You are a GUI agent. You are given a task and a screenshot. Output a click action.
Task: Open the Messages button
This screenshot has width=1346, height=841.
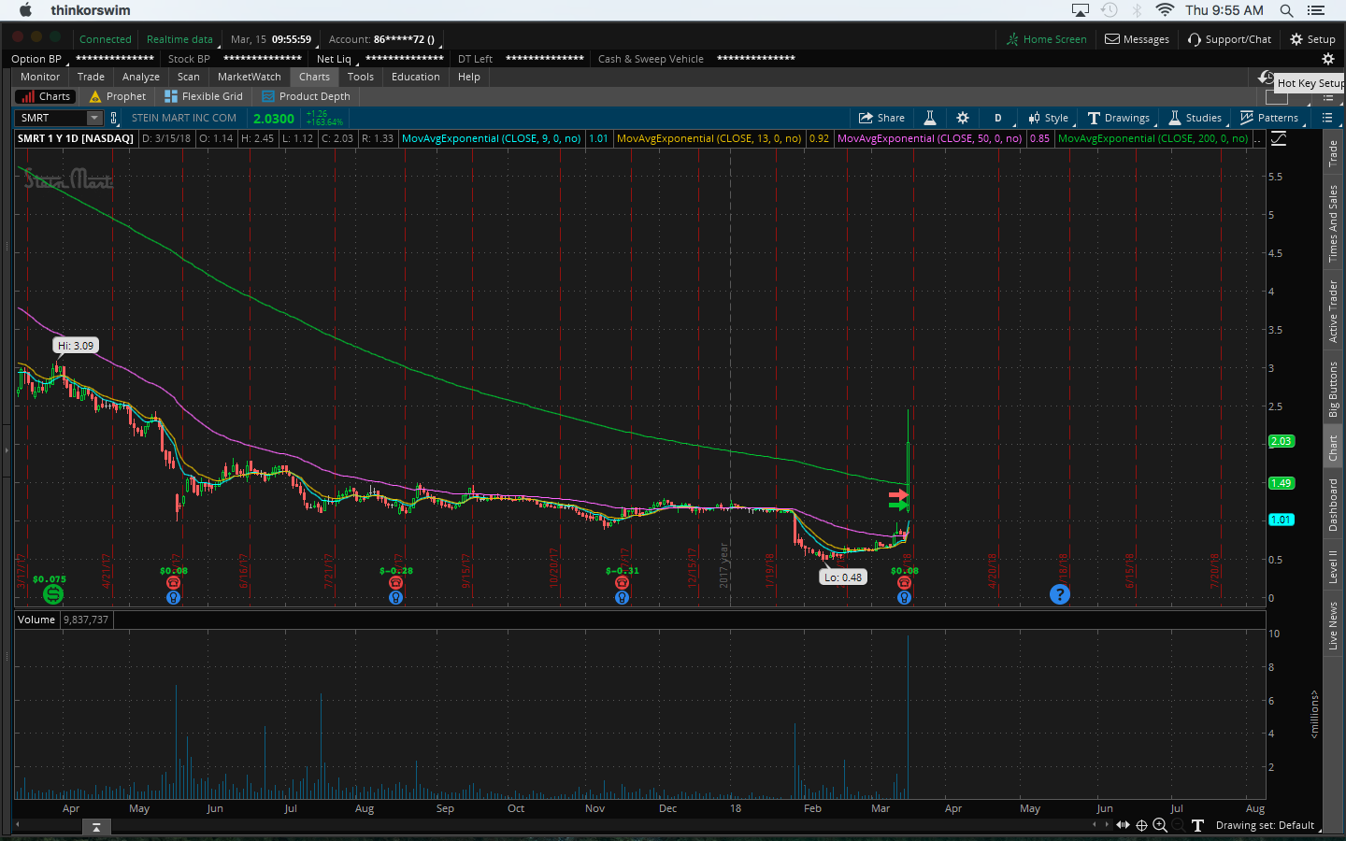pyautogui.click(x=1137, y=39)
